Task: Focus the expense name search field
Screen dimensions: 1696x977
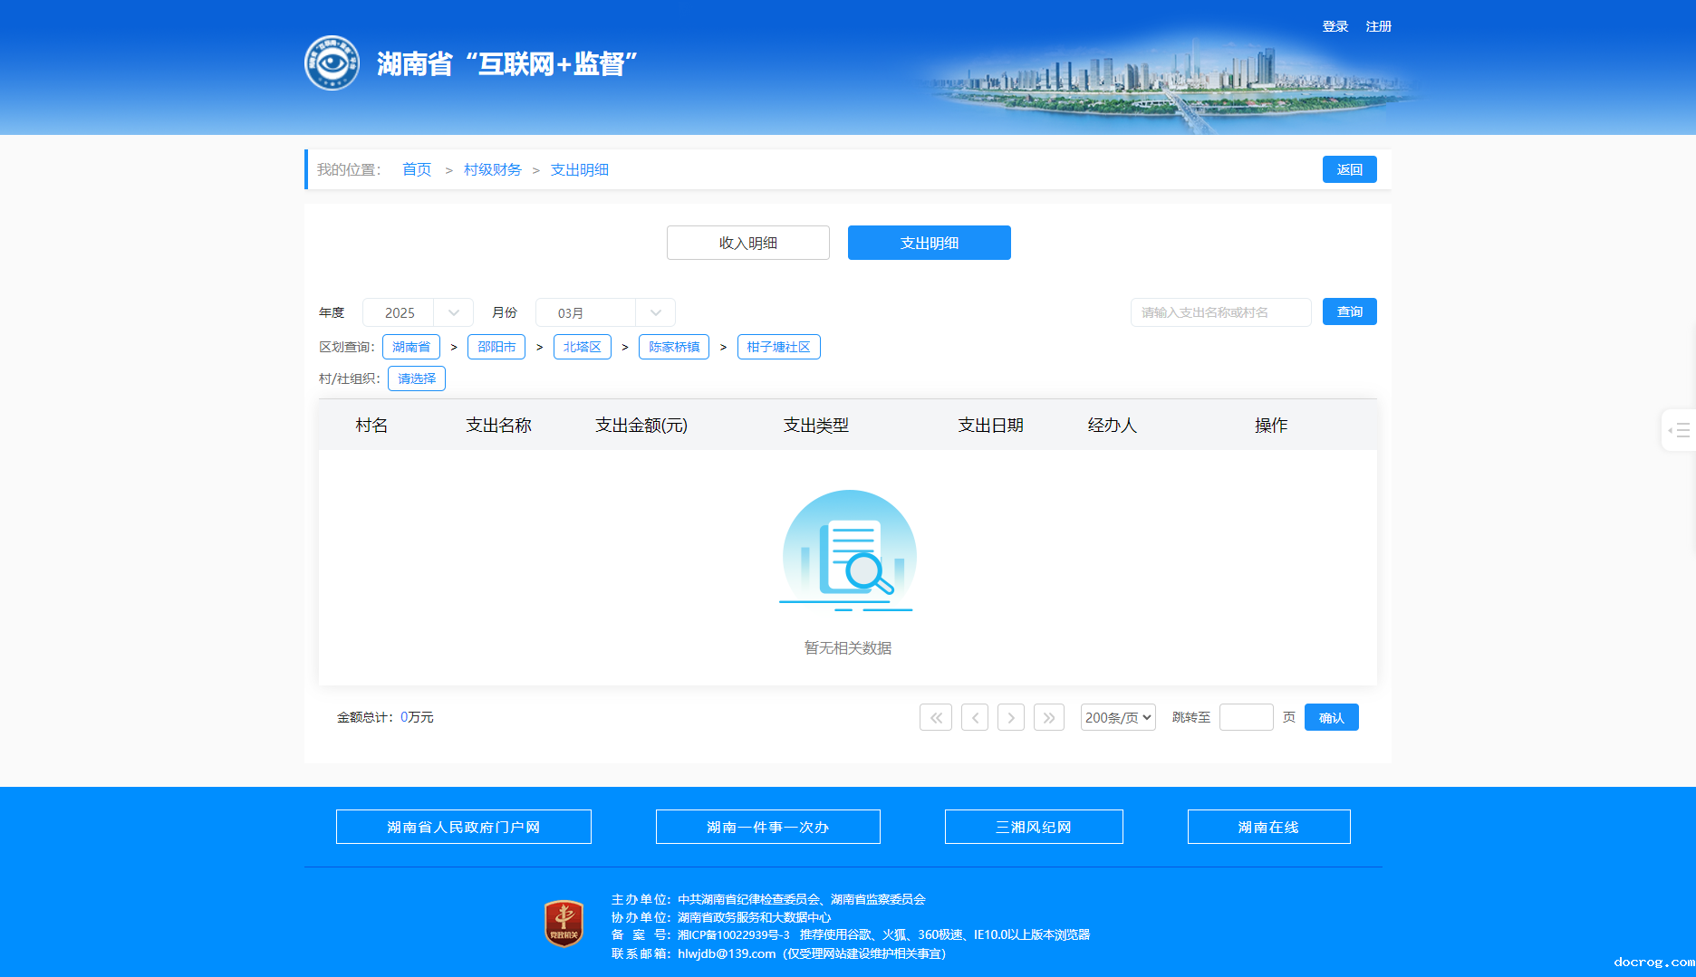Action: [x=1219, y=312]
